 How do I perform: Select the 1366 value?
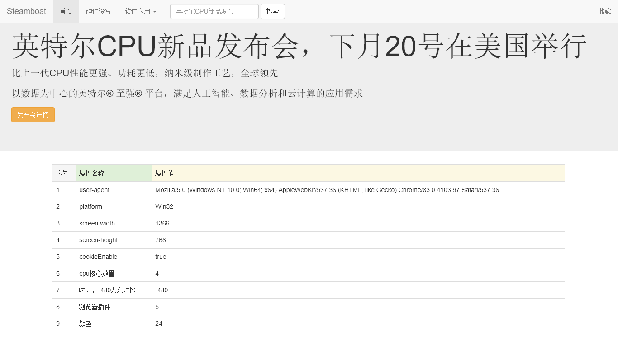358,223
